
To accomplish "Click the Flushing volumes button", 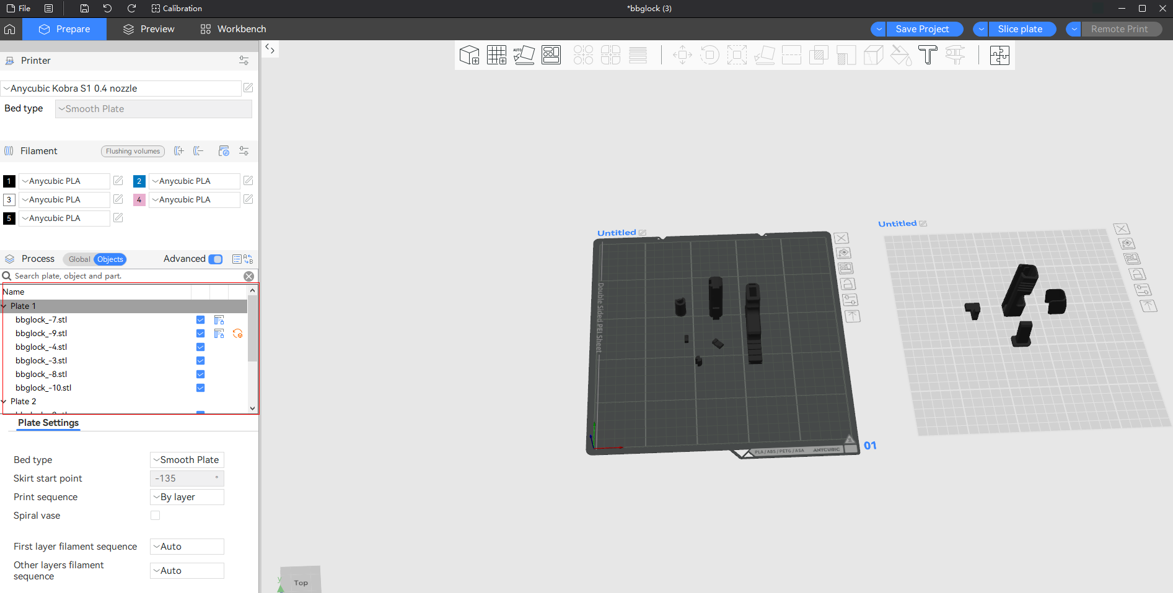I will [133, 151].
